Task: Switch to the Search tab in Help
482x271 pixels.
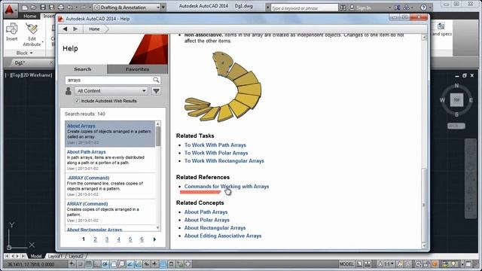Action: (83, 69)
